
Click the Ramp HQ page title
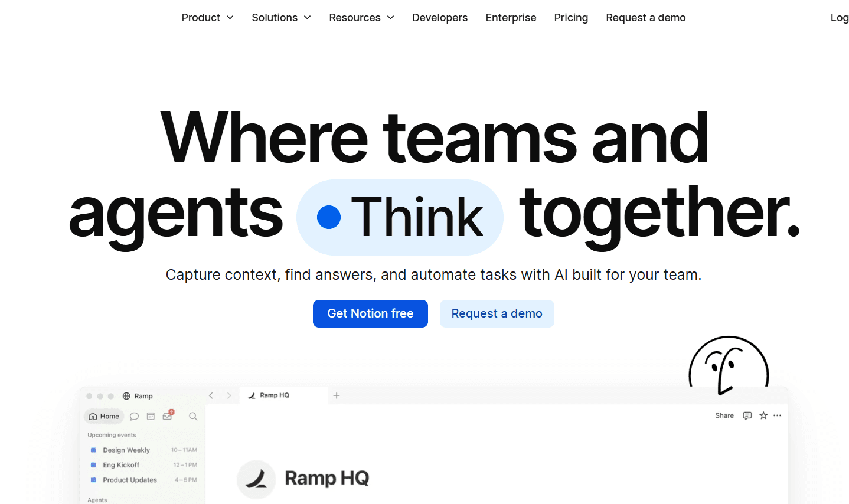(327, 478)
